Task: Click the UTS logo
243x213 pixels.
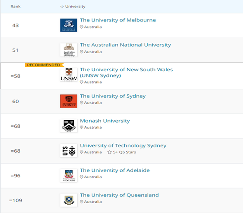Action: tap(68, 150)
